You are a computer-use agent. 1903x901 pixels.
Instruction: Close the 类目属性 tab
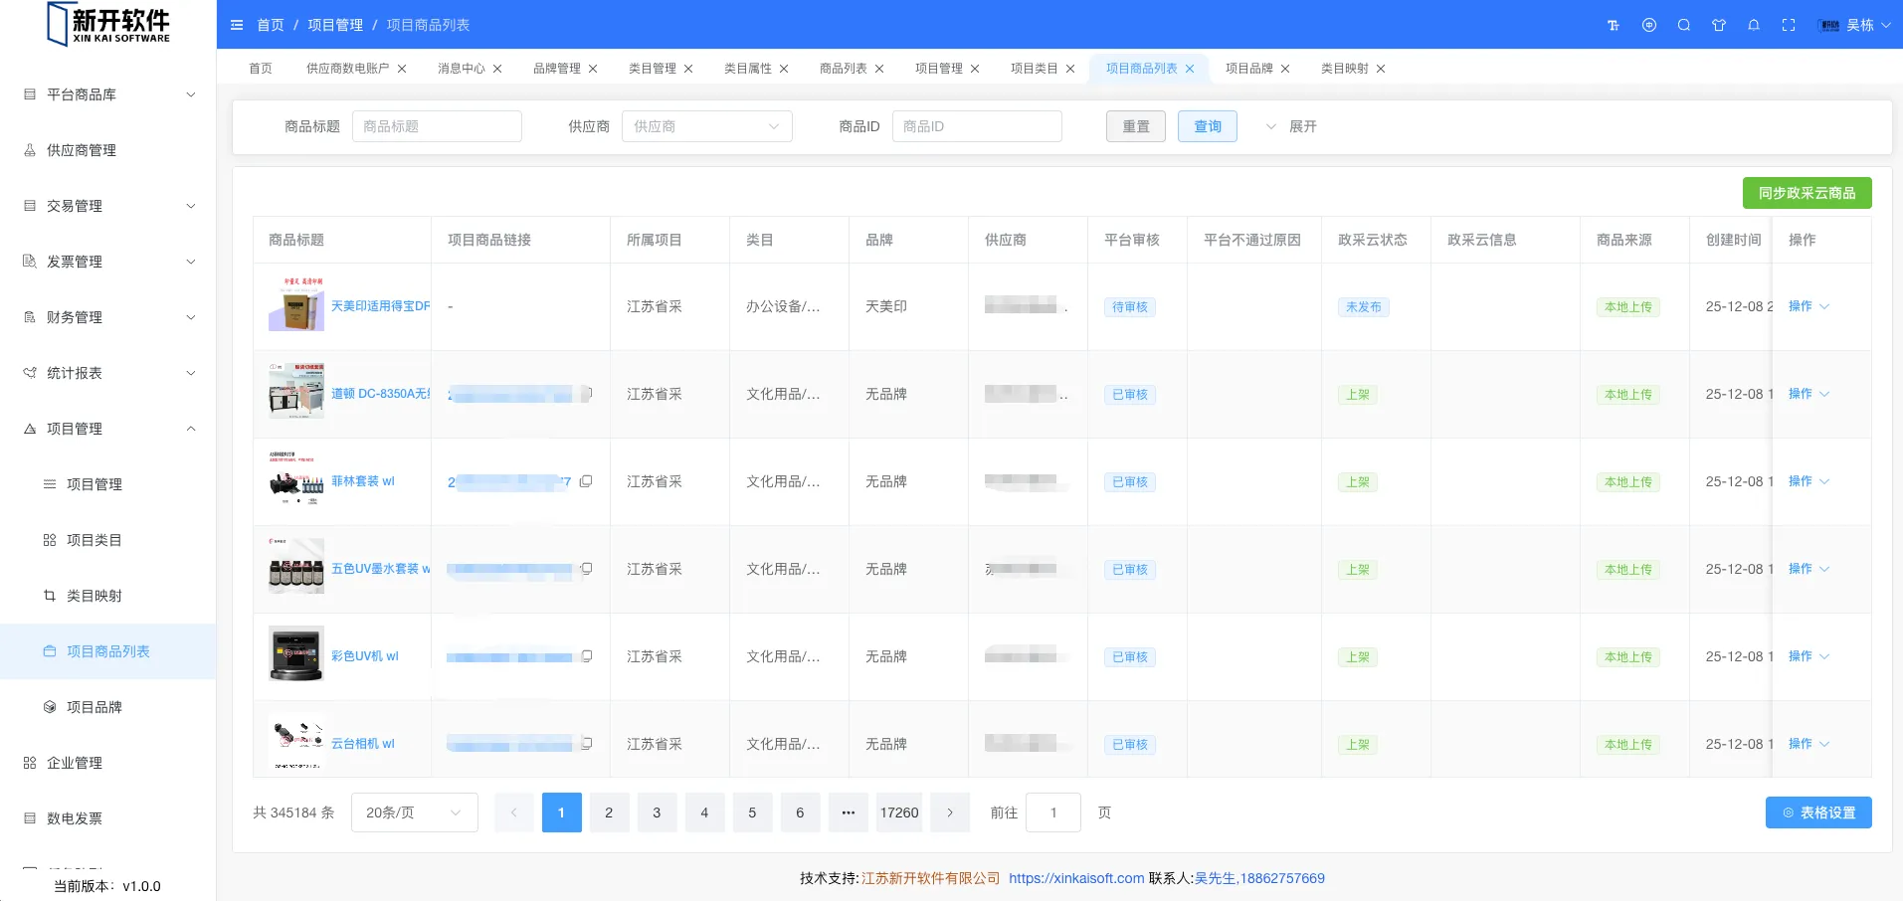tap(784, 69)
